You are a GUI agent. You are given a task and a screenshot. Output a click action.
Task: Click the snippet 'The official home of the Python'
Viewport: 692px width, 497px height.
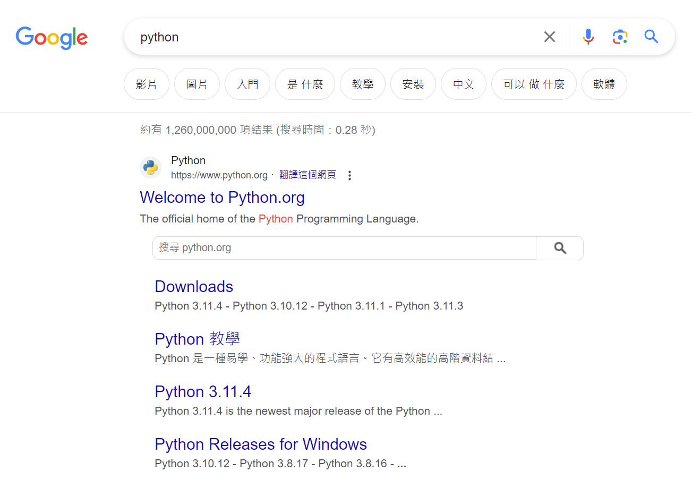coord(217,219)
